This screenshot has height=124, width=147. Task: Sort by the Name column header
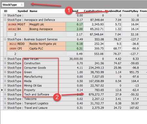point(47,11)
